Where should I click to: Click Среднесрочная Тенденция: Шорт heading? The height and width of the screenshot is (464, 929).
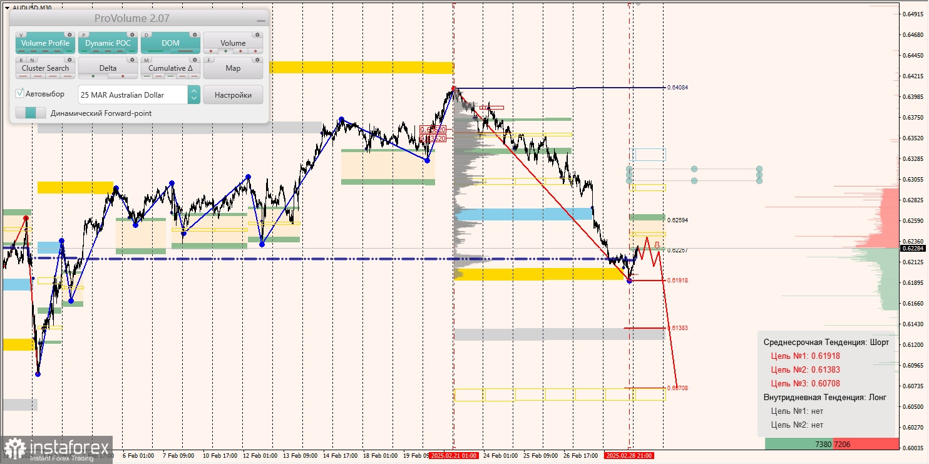(826, 342)
